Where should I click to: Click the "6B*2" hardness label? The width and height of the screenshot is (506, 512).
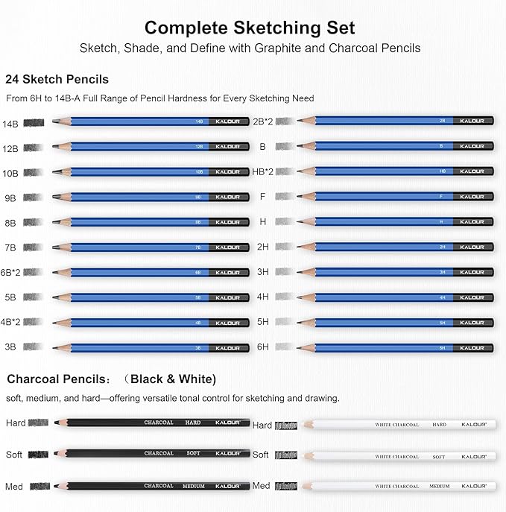[11, 273]
